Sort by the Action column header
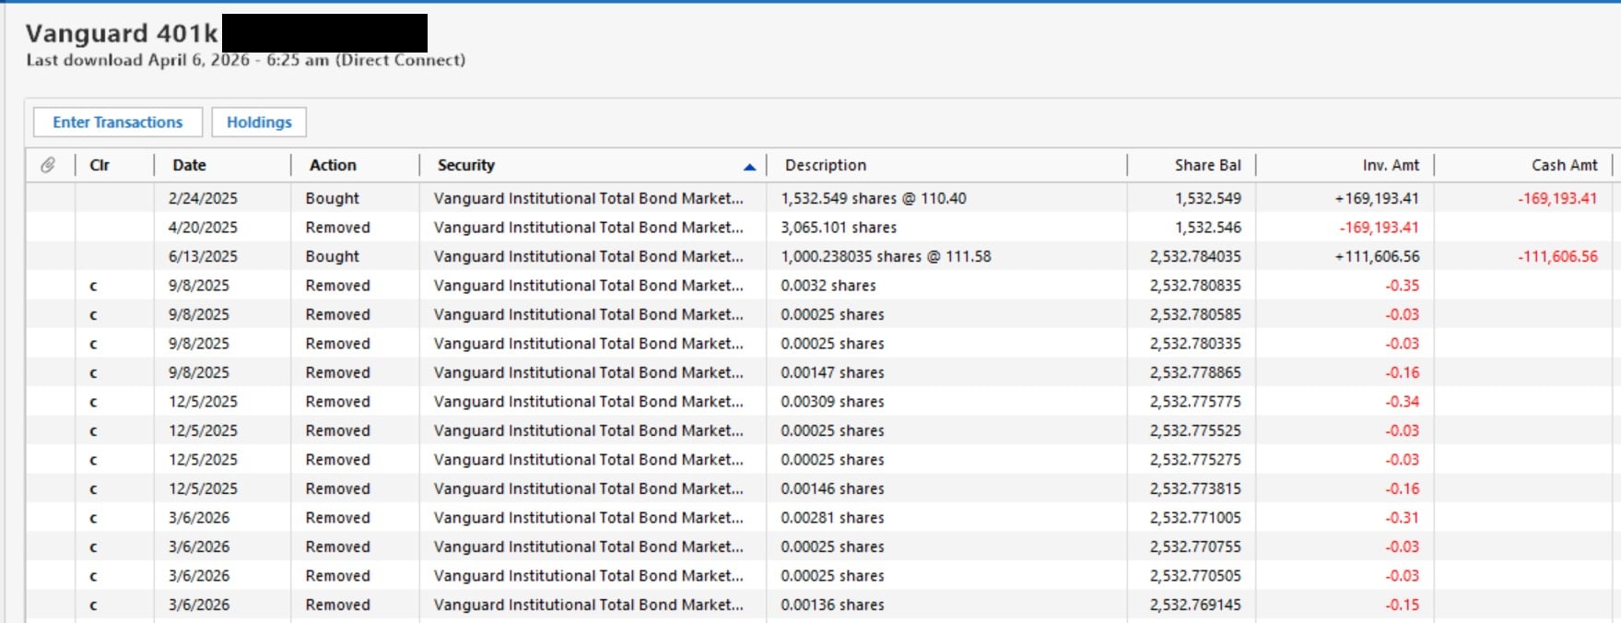The height and width of the screenshot is (623, 1621). tap(333, 165)
